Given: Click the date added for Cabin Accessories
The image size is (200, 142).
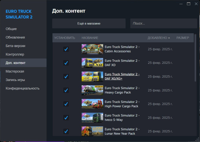Looking at the screenshot, I should [x=160, y=49].
